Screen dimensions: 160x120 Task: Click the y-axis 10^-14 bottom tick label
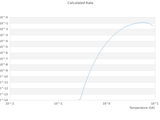[x=4, y=100]
